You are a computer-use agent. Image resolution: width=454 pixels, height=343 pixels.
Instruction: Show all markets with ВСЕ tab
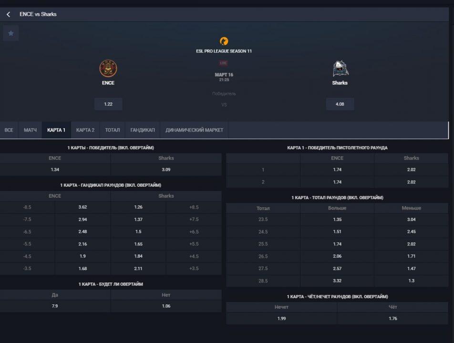point(9,130)
